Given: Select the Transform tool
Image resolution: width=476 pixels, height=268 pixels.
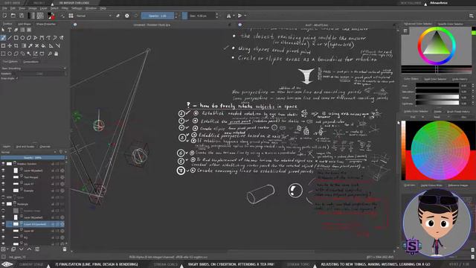Looking at the screenshot, I should [3, 46].
